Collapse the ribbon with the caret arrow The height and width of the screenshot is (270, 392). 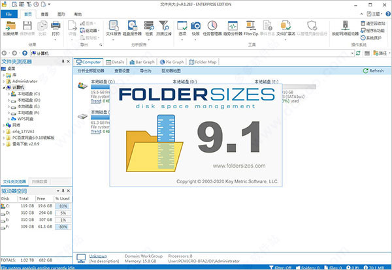coord(362,14)
